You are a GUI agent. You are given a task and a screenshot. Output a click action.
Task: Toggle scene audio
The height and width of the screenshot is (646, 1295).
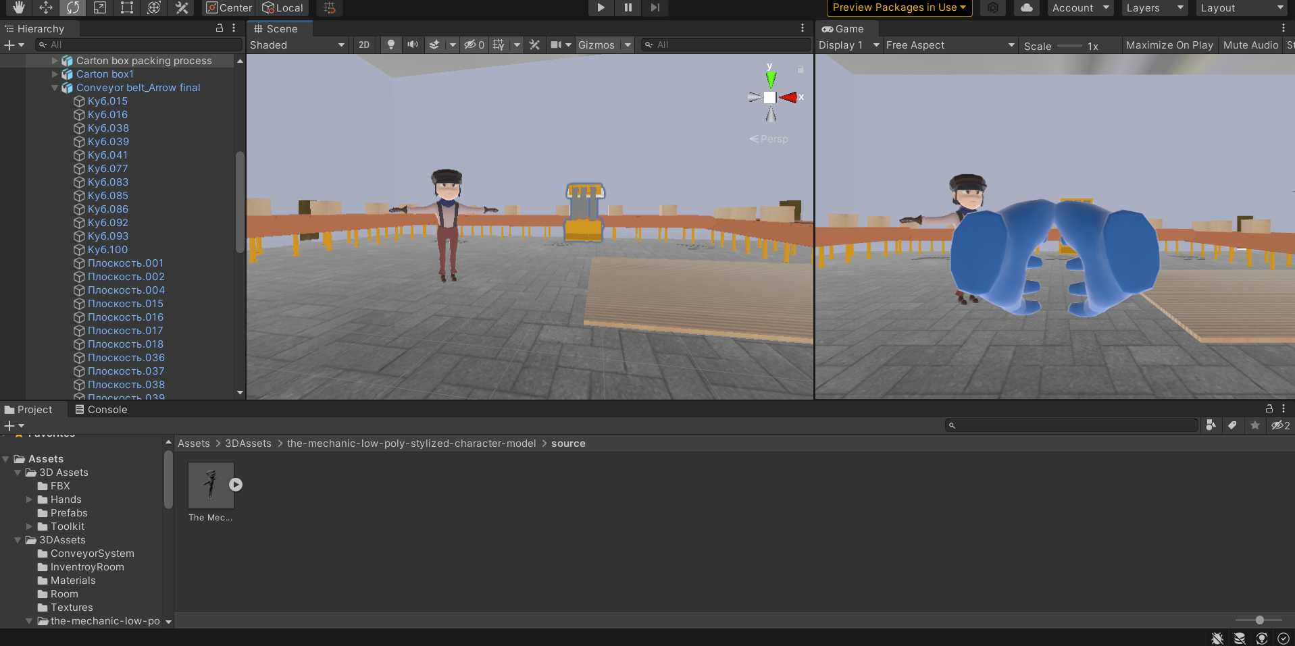pyautogui.click(x=413, y=45)
